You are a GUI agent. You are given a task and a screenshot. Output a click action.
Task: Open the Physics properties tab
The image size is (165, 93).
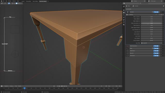[x=124, y=17]
